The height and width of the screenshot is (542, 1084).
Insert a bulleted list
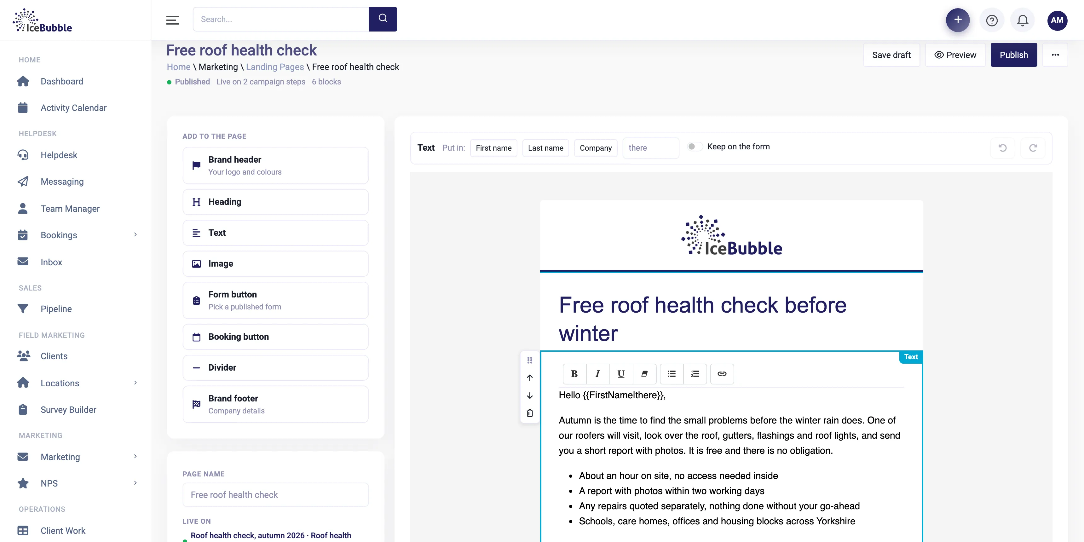click(672, 374)
